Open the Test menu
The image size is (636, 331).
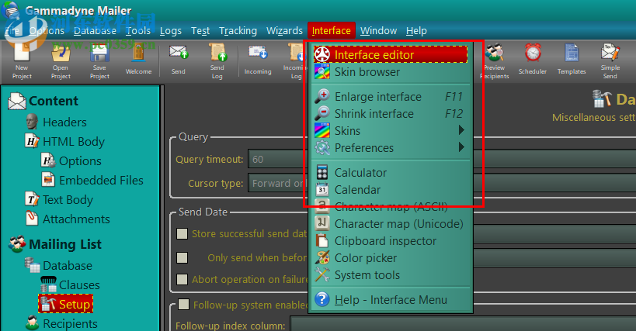tap(200, 31)
